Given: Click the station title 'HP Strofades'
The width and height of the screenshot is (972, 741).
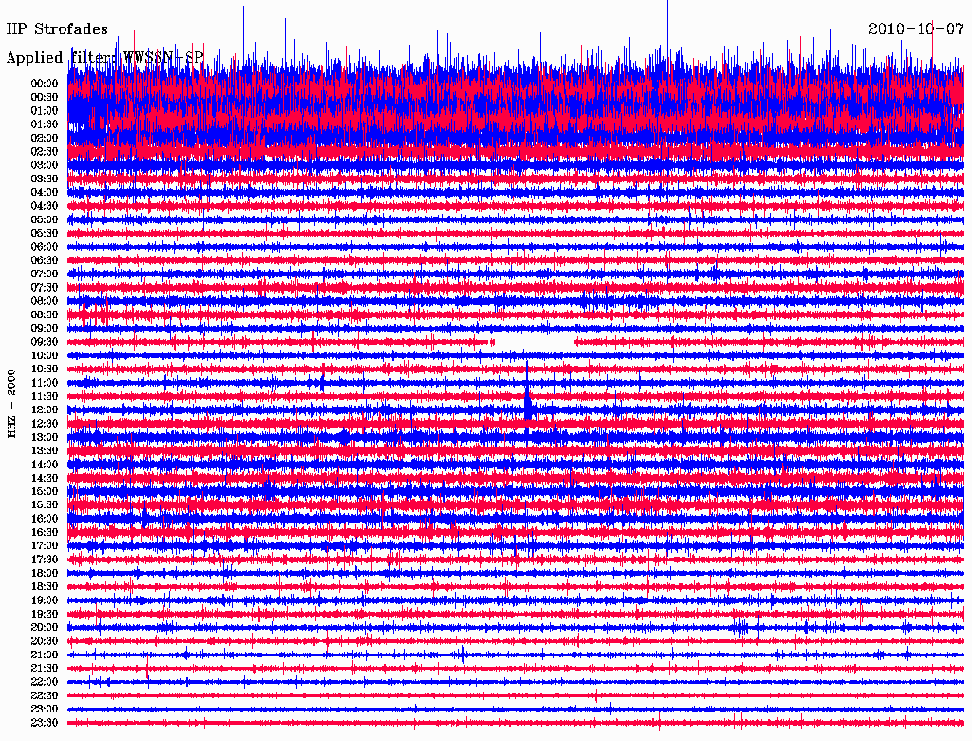Looking at the screenshot, I should [57, 29].
